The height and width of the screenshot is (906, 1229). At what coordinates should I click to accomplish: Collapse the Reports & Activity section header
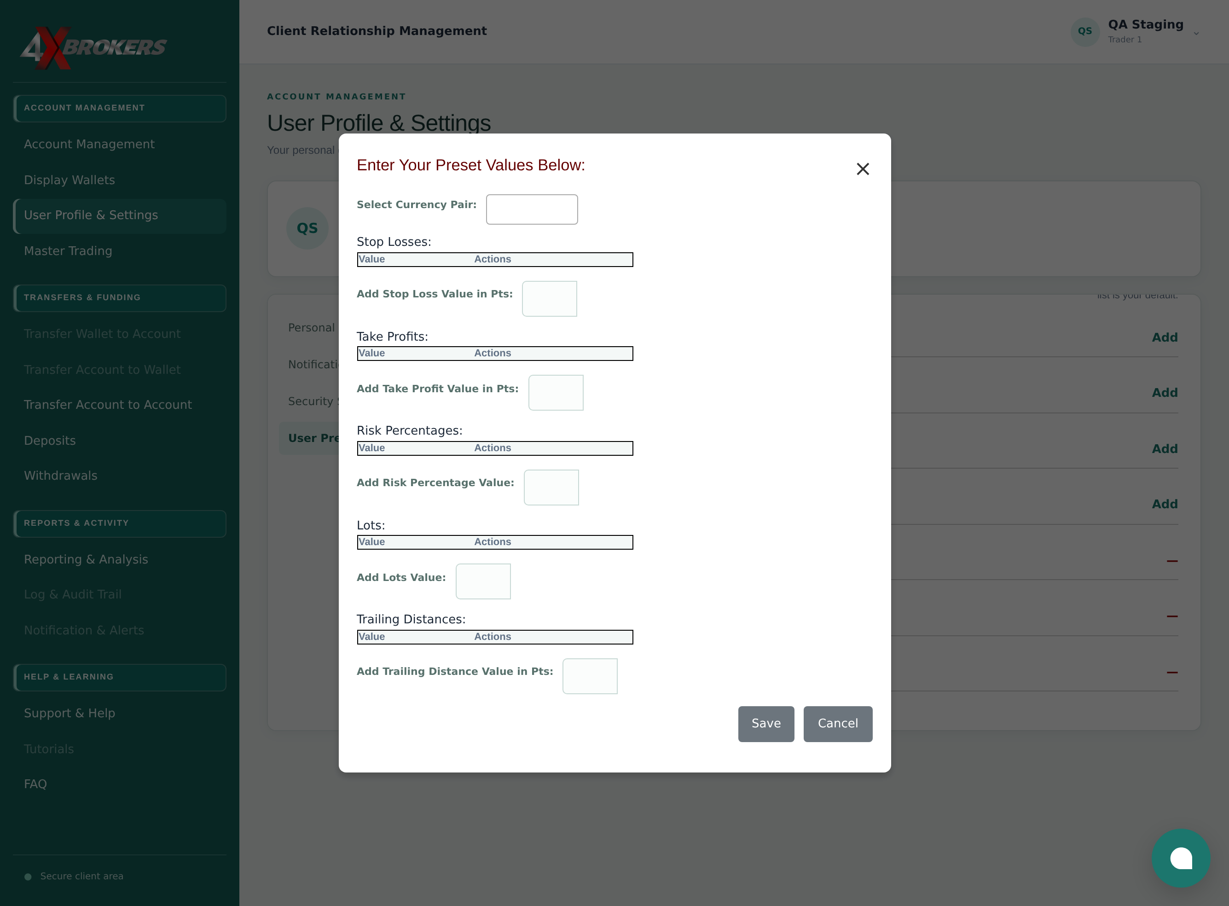point(120,524)
